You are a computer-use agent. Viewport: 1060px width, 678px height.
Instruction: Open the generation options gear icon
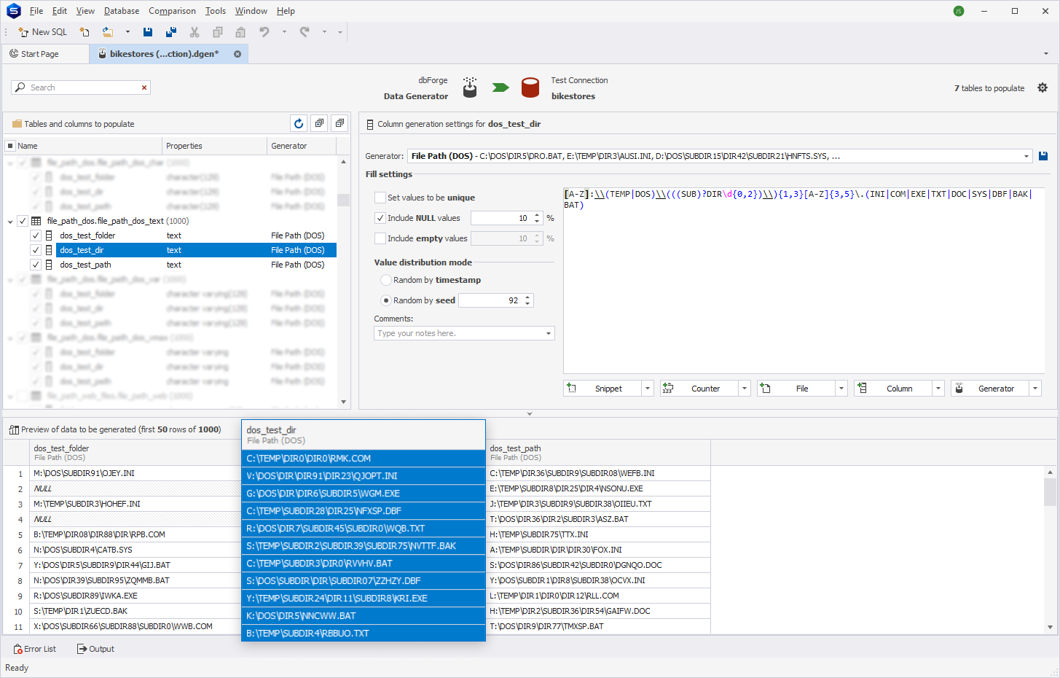tap(1043, 87)
